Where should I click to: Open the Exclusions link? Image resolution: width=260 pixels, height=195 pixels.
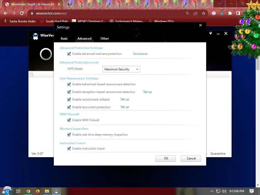[140, 54]
